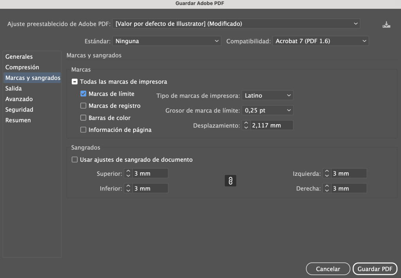
Task: Click the Superior bleed stepper arrows
Action: pos(128,173)
